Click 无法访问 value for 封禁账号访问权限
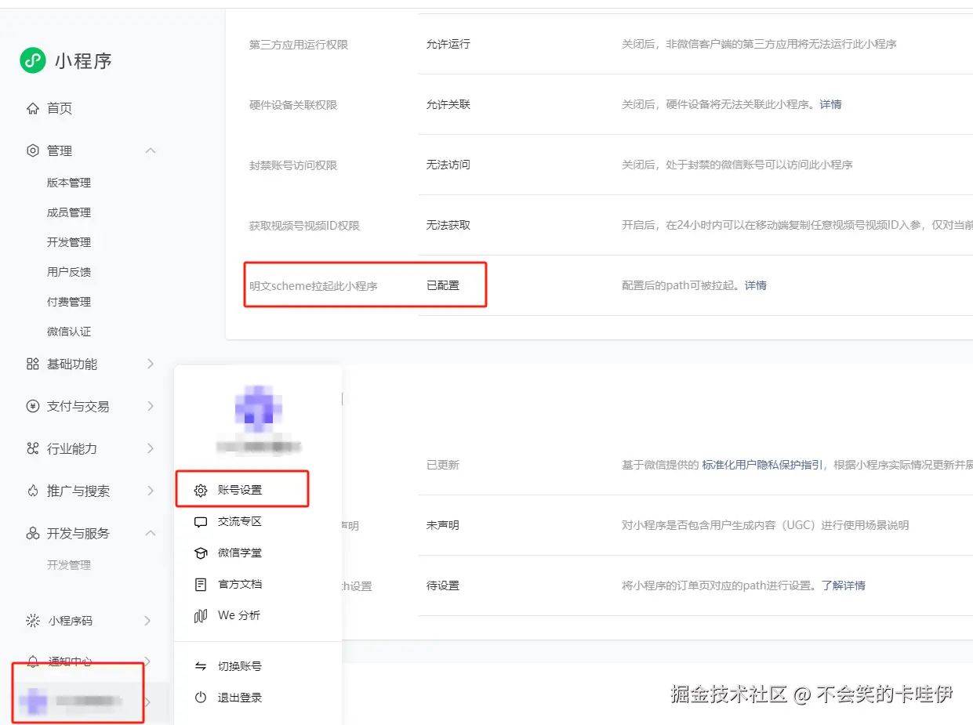 pos(448,165)
